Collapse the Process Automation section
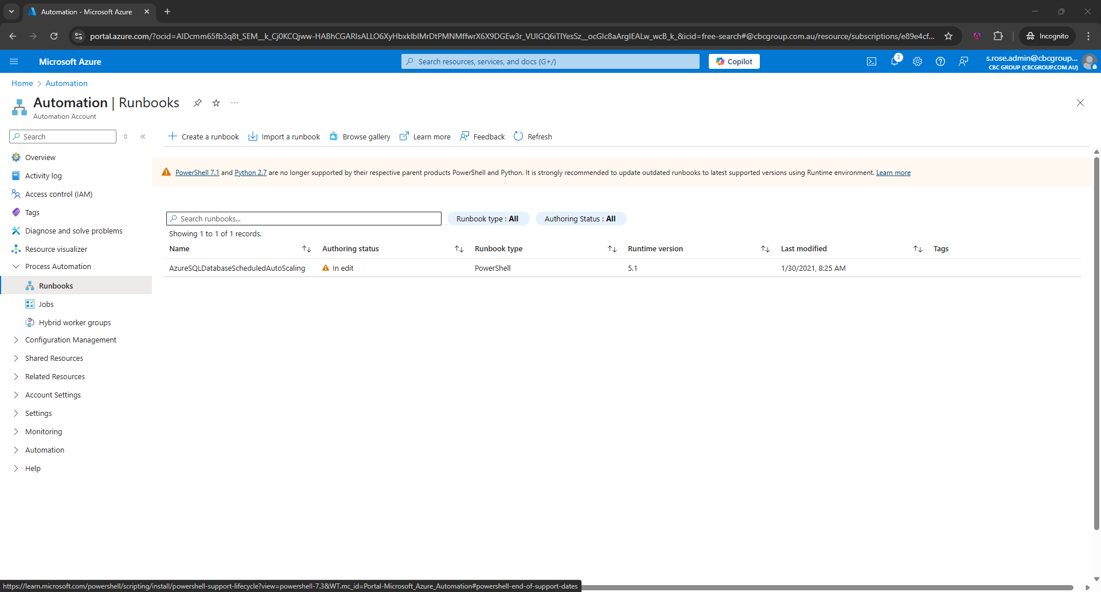This screenshot has width=1101, height=592. [16, 266]
